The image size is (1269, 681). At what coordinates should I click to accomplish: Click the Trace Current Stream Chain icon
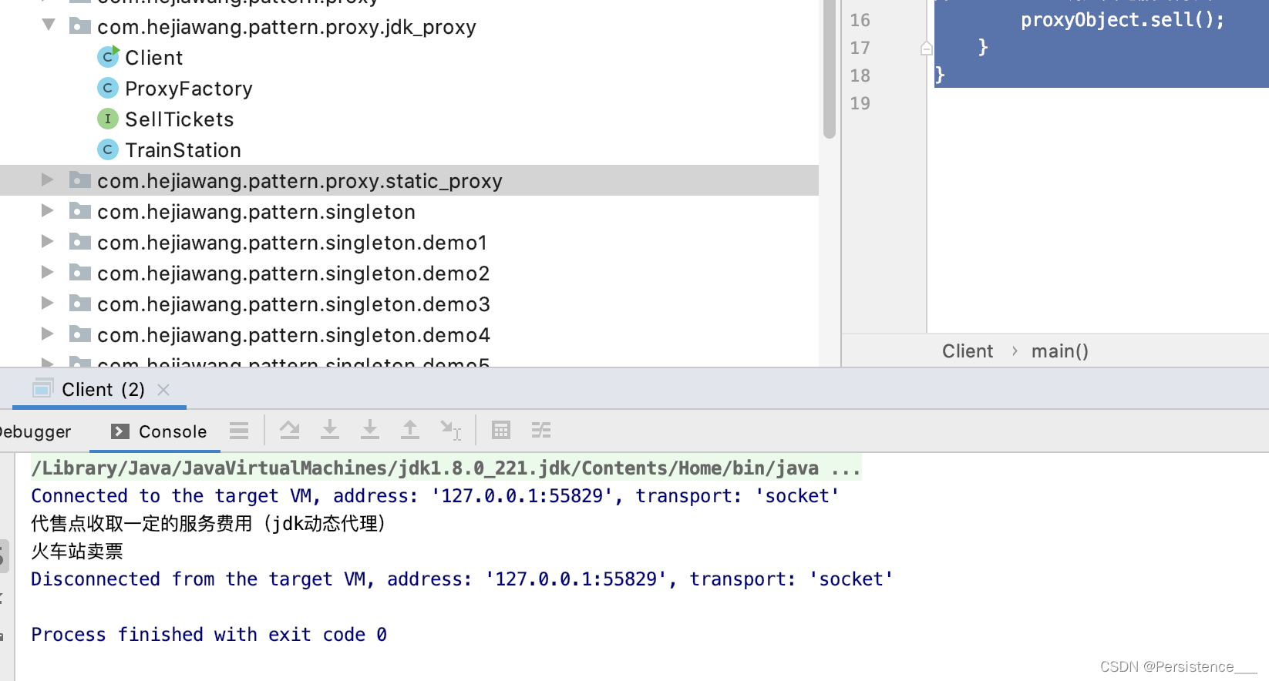(x=541, y=430)
